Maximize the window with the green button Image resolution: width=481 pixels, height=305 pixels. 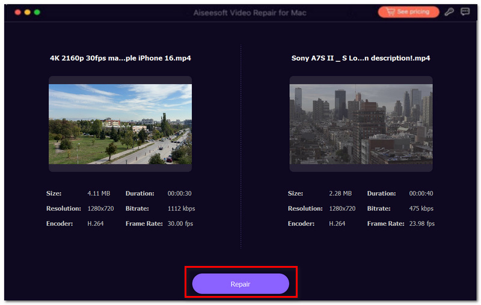click(37, 12)
